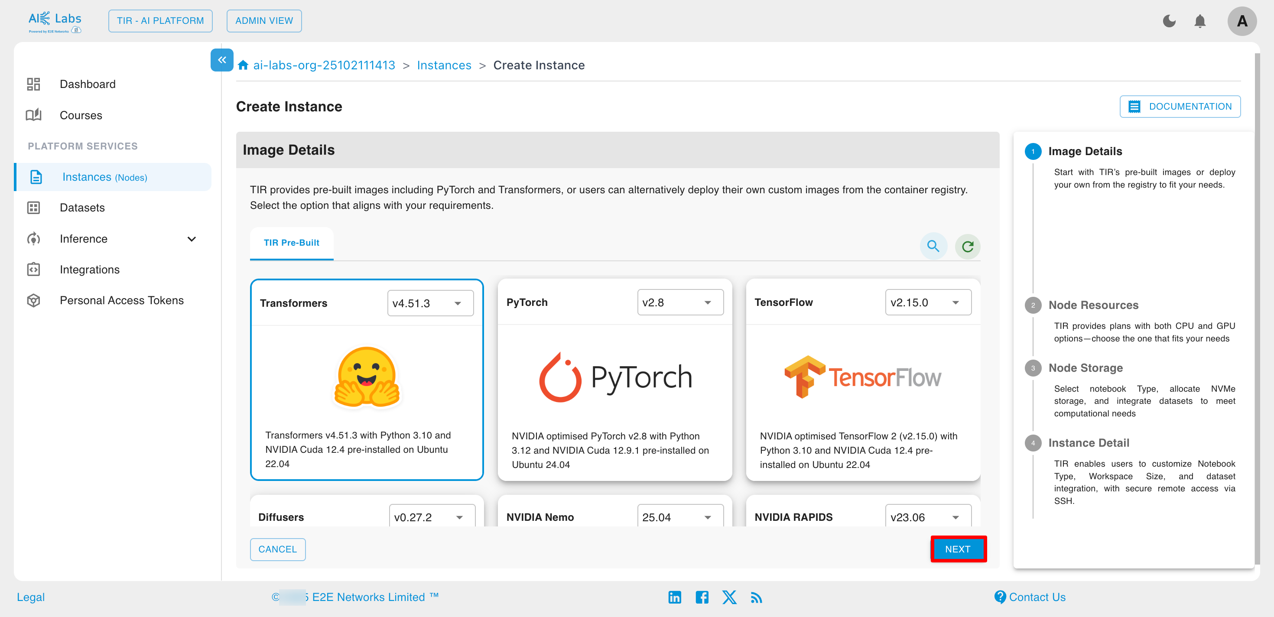Viewport: 1274px width, 617px height.
Task: Open PyTorch version v2.8 dropdown
Action: pos(680,302)
